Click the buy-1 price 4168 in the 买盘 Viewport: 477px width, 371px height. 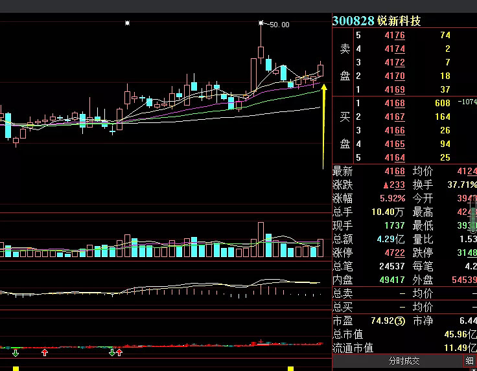[x=395, y=104]
